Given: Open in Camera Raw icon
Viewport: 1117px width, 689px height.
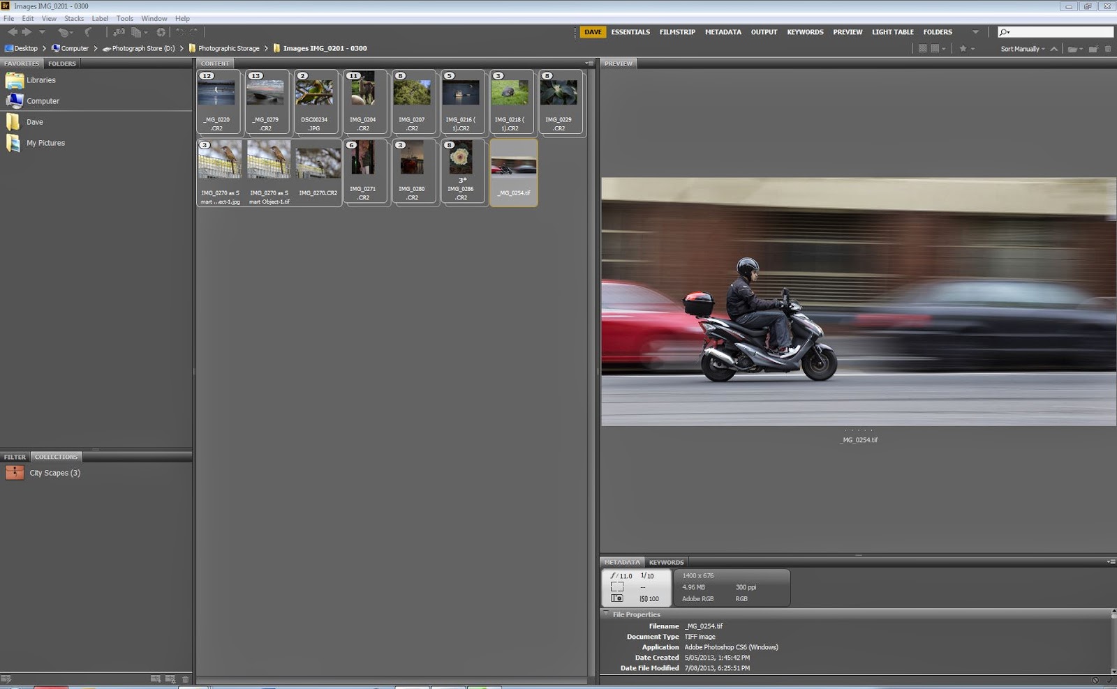Looking at the screenshot, I should [x=161, y=32].
